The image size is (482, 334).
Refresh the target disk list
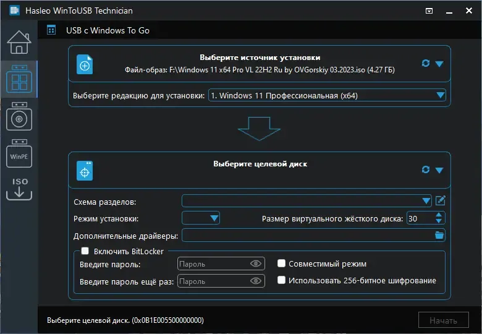[425, 169]
